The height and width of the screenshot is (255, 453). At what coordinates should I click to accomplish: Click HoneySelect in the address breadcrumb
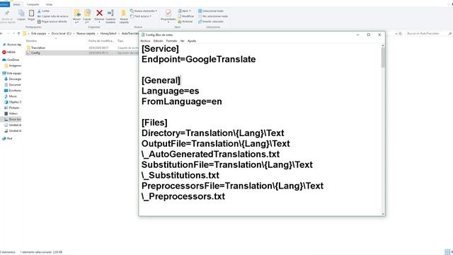108,33
